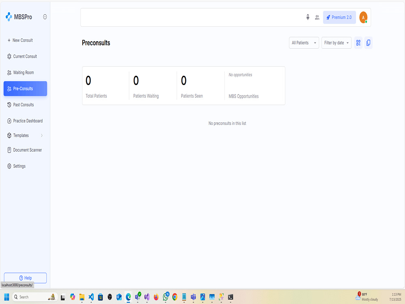
Task: Collapse the sidebar with the circle toggle icon
Action: [45, 17]
